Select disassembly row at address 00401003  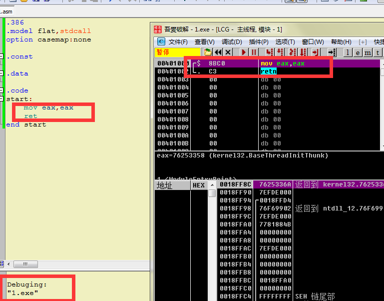(x=268, y=79)
